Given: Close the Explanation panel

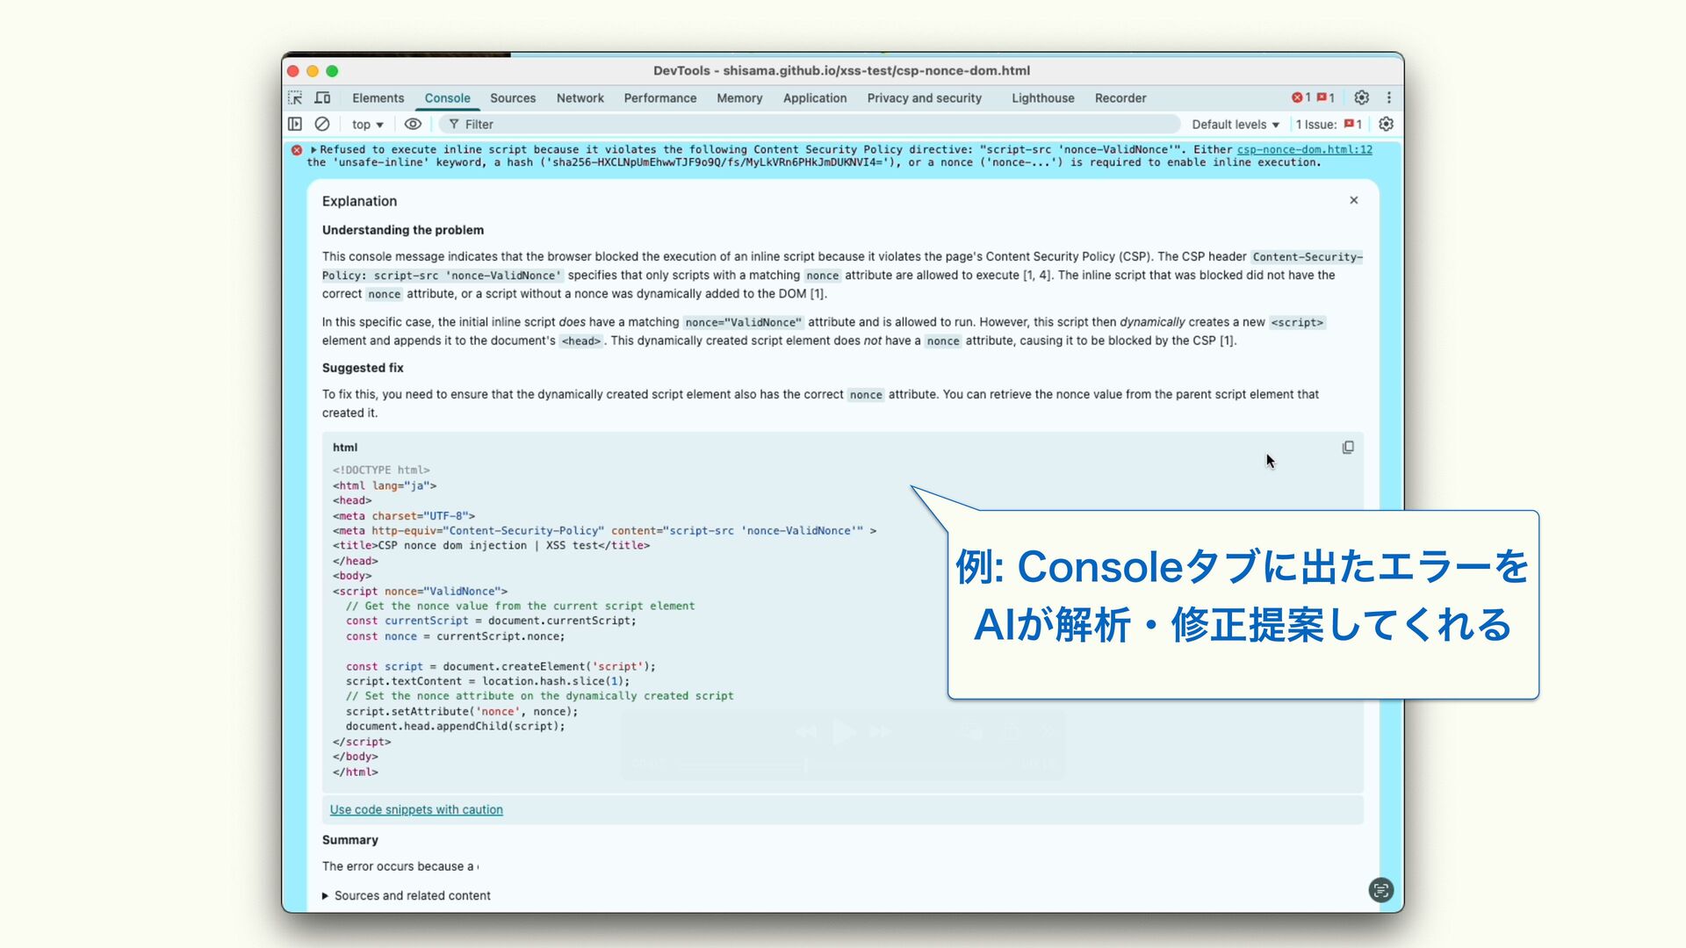Looking at the screenshot, I should pos(1354,201).
